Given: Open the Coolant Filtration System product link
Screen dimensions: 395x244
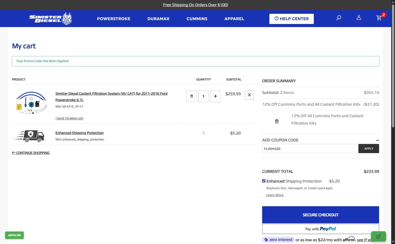Looking at the screenshot, I should pyautogui.click(x=111, y=97).
